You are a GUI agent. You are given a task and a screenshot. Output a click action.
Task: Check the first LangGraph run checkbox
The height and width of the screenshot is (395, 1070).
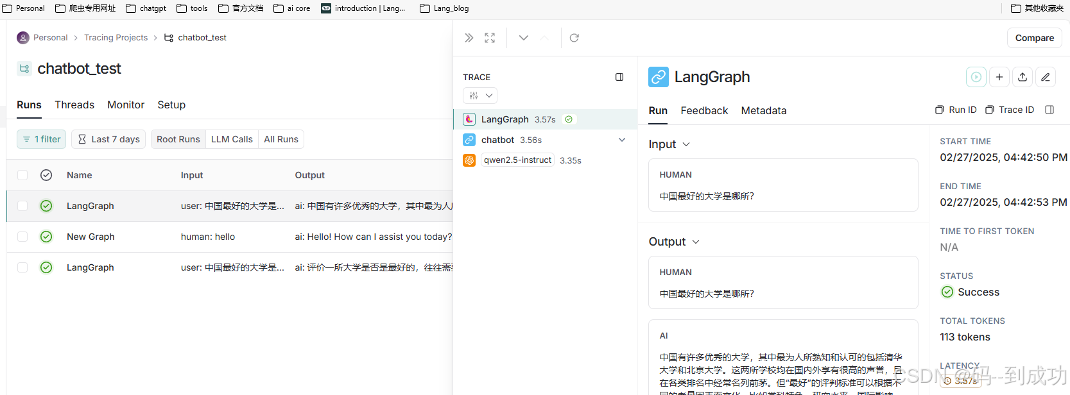point(22,206)
